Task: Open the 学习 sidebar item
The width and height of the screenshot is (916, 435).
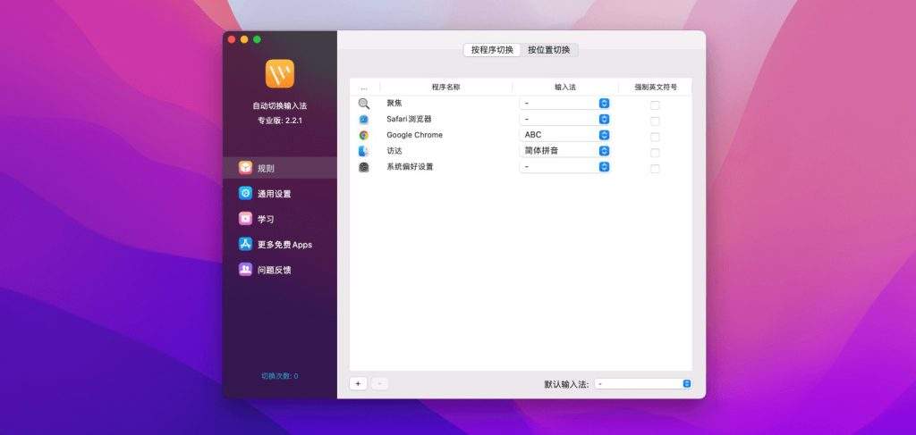Action: (245, 218)
